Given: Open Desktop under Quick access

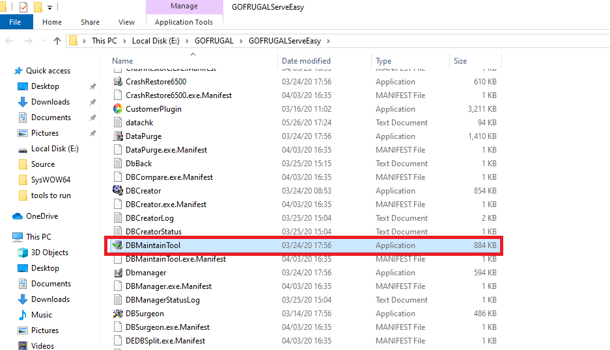Looking at the screenshot, I should pyautogui.click(x=38, y=86).
